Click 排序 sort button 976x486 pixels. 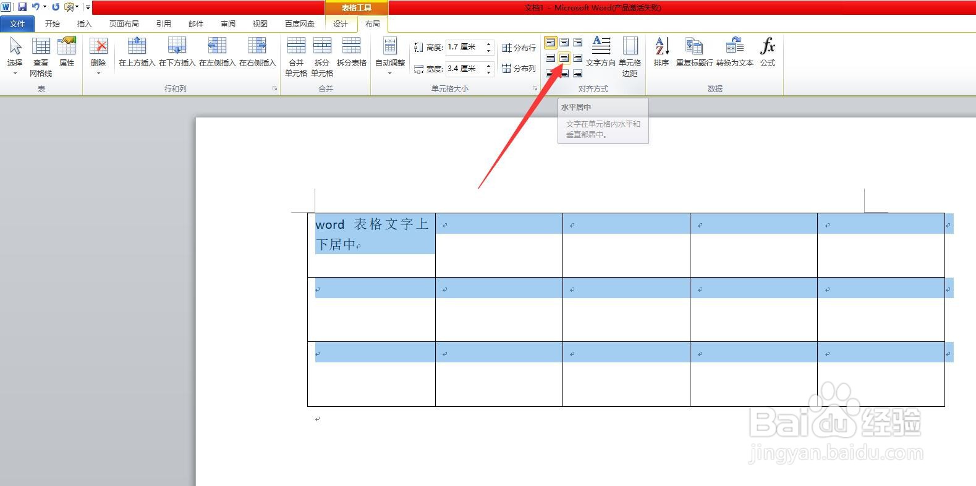pos(661,52)
